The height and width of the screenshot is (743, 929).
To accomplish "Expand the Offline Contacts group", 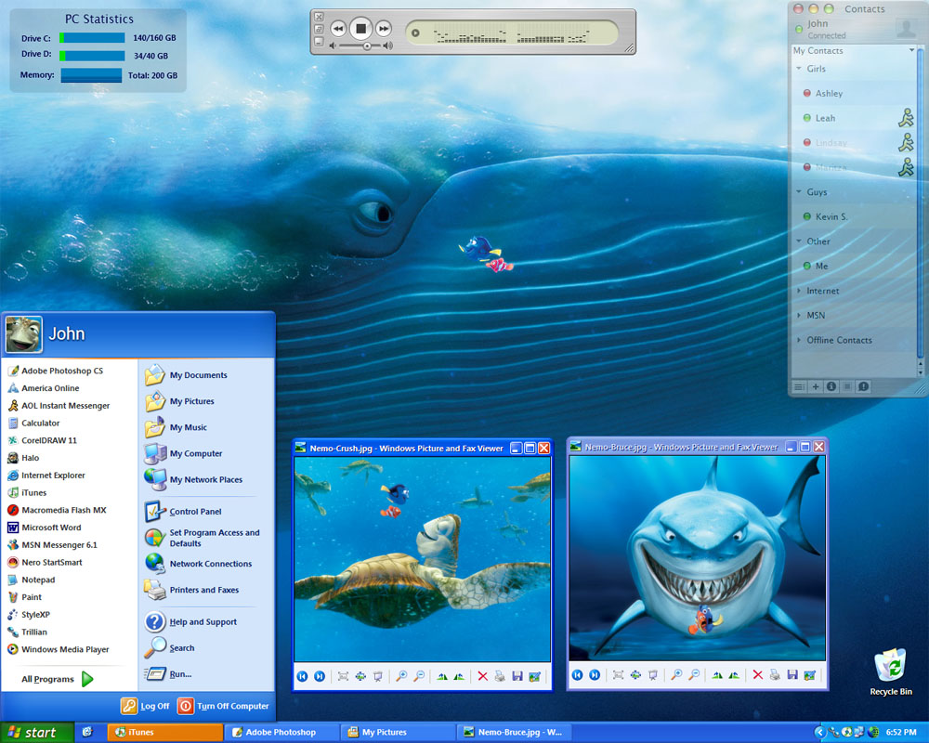I will point(798,340).
